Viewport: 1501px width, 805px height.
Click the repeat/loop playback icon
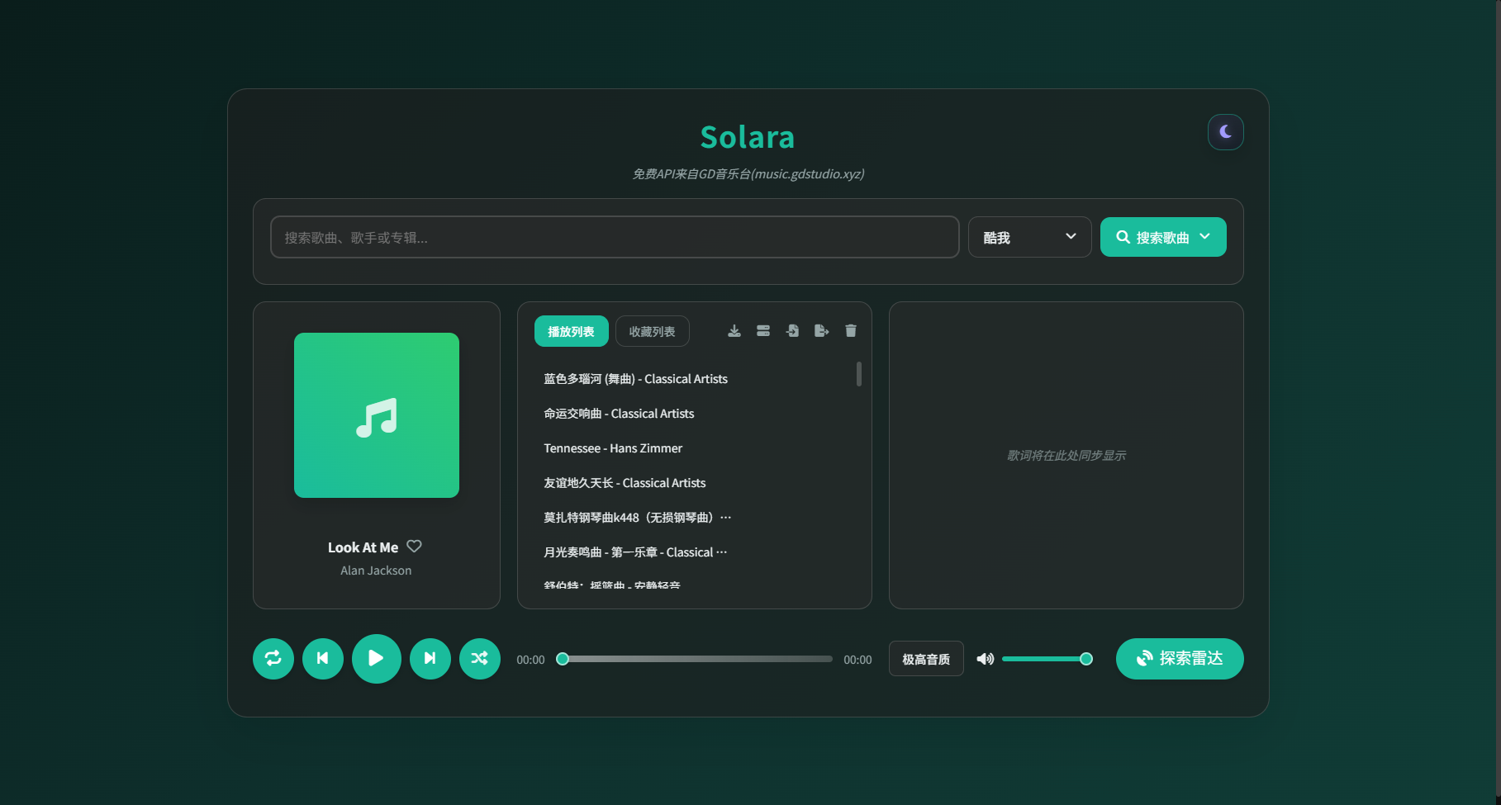(x=273, y=659)
